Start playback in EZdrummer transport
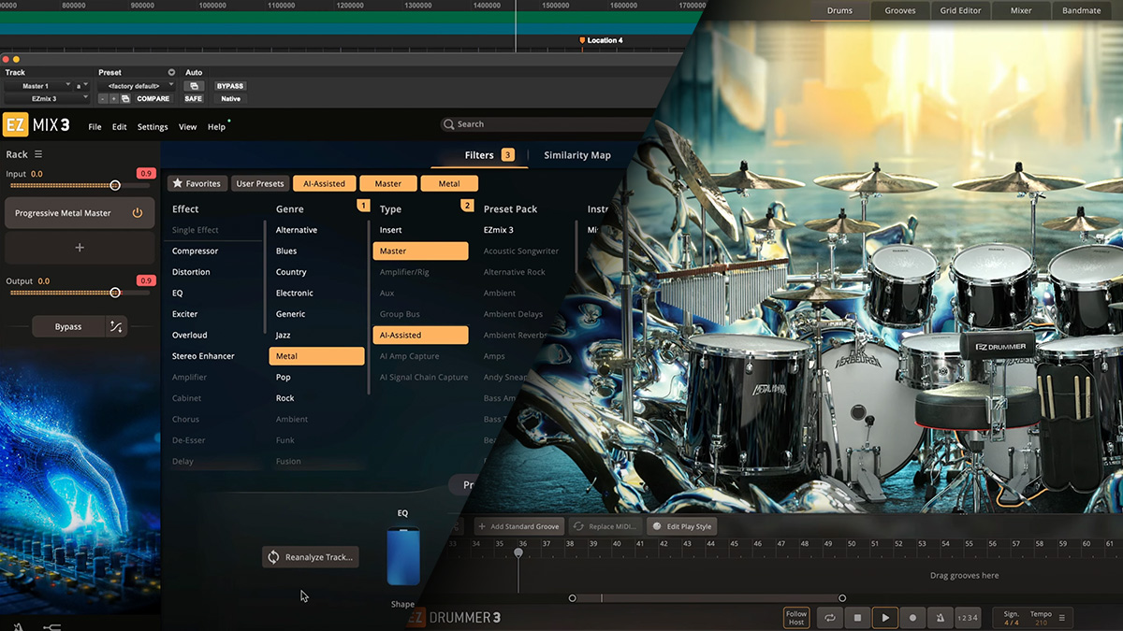The image size is (1123, 631). pyautogui.click(x=885, y=618)
